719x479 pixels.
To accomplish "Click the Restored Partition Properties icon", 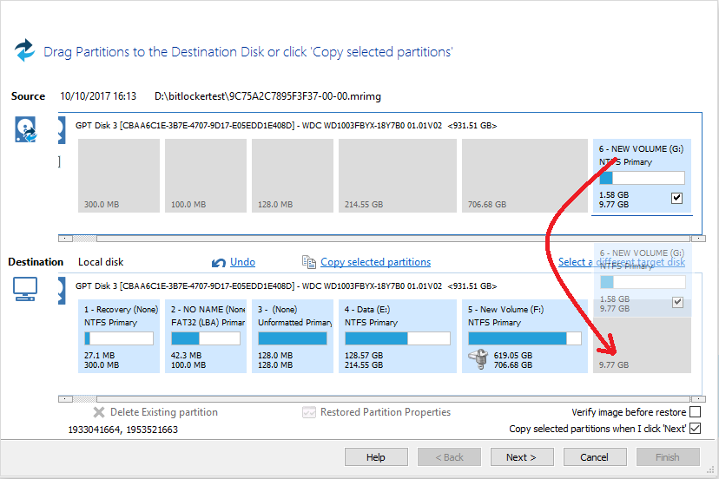I will point(308,413).
